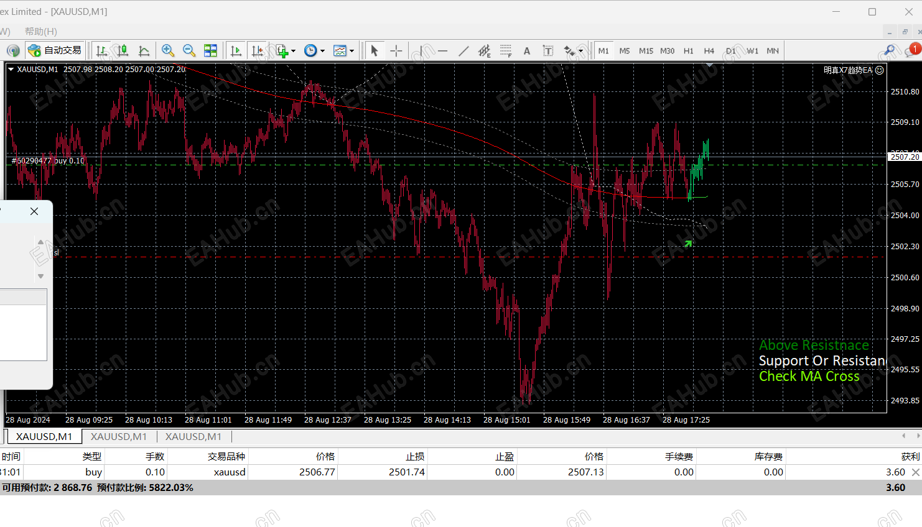This screenshot has width=922, height=527.
Task: Switch to the M5 timeframe
Action: pos(625,51)
